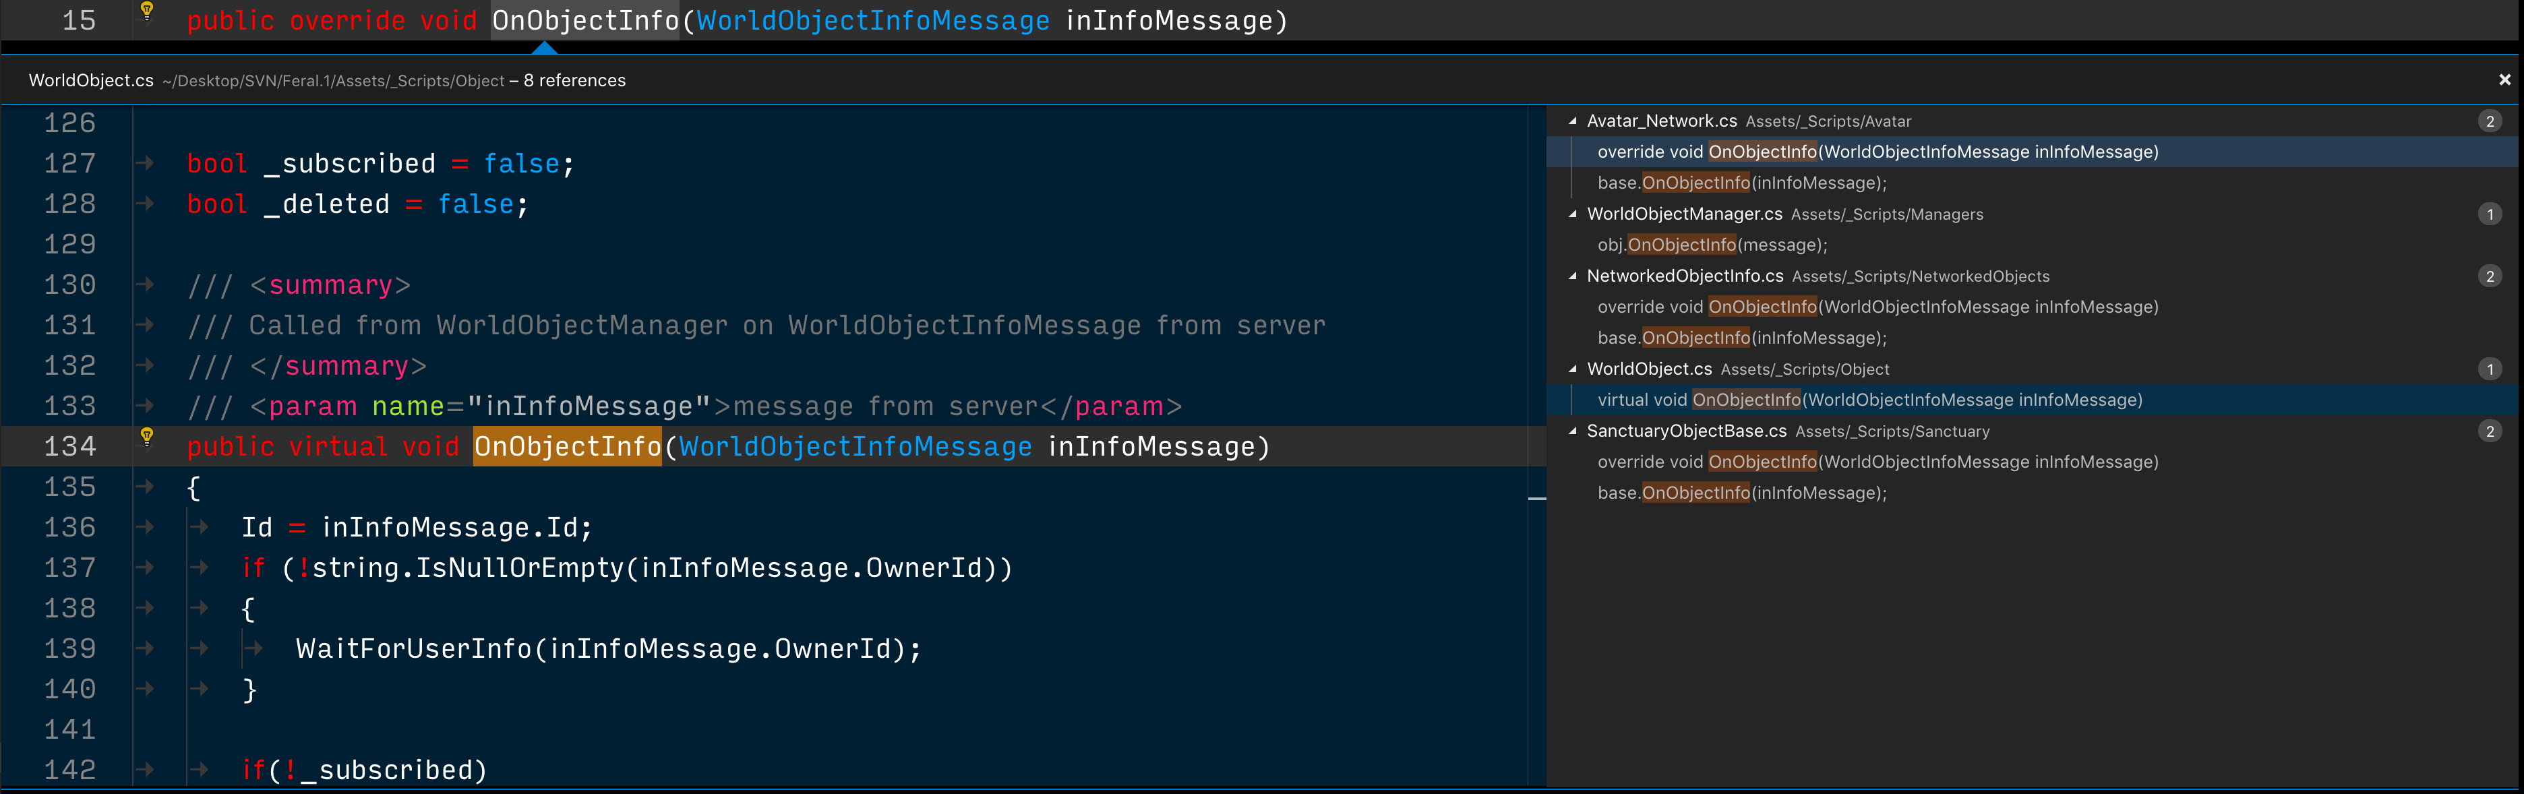Image resolution: width=2524 pixels, height=794 pixels.
Task: Collapse the SanctuaryObjectBase.cs reference group
Action: [1573, 431]
